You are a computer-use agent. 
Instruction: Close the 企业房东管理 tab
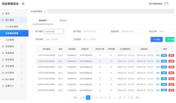click(44, 11)
